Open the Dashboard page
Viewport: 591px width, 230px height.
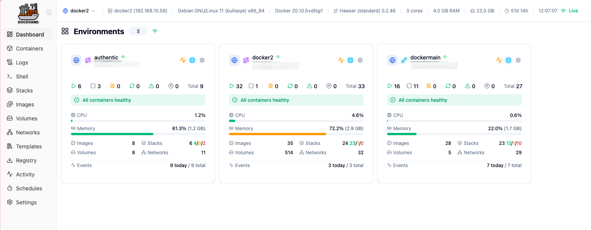[28, 35]
